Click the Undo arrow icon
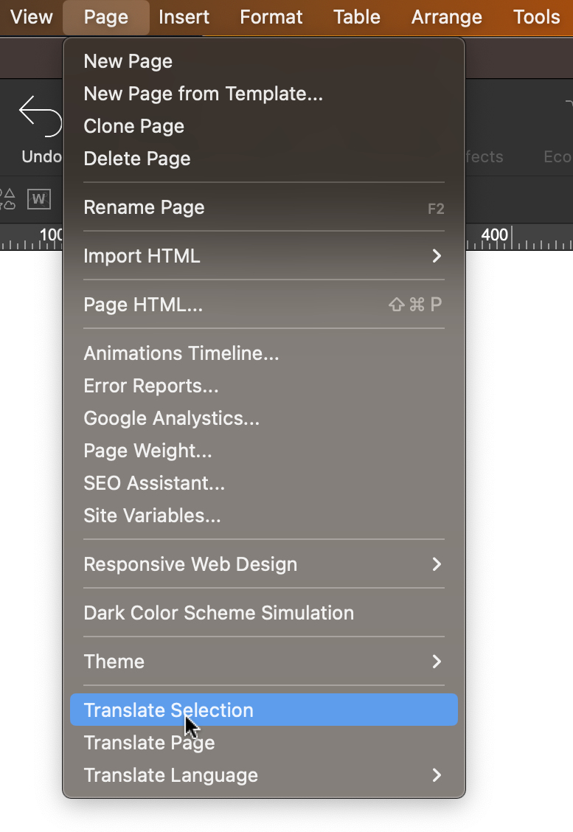Viewport: 573px width, 832px height. click(40, 117)
